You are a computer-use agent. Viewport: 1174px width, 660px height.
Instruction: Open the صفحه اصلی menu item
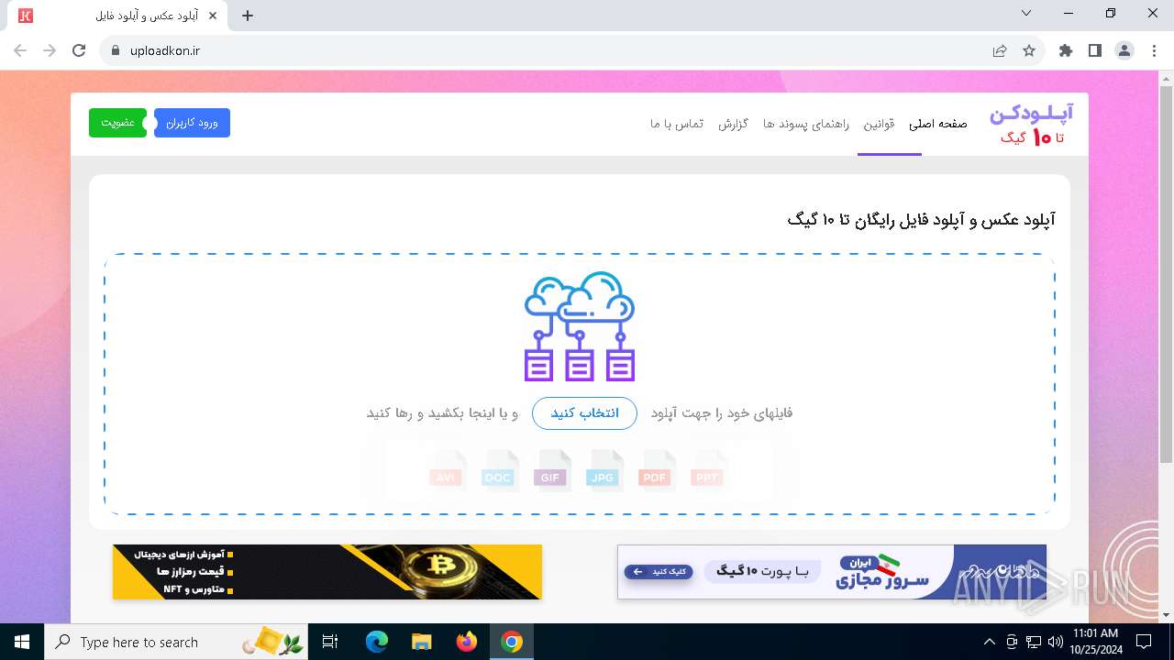938,124
